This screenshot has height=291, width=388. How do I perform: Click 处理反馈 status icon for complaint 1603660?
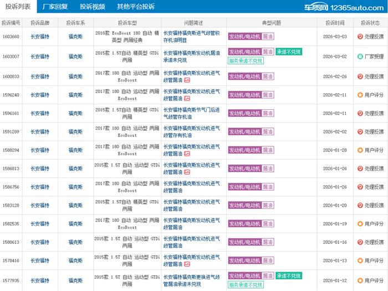360,37
